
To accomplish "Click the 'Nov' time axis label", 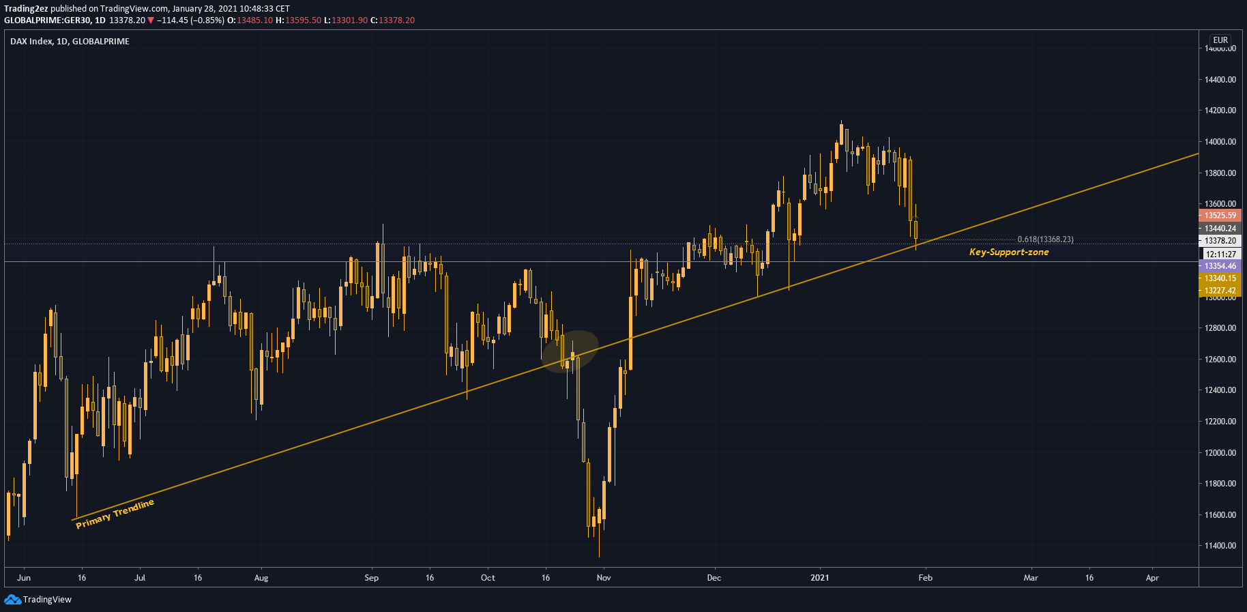I will point(604,578).
